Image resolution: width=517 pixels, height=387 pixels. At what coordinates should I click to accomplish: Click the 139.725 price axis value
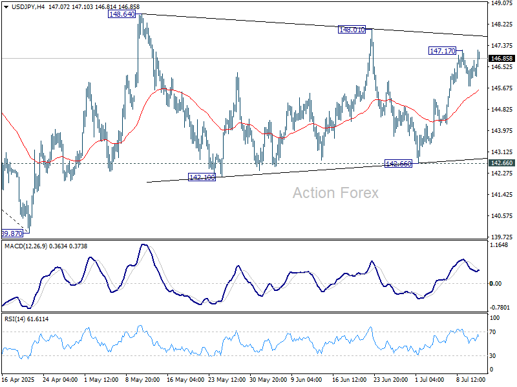click(x=501, y=237)
